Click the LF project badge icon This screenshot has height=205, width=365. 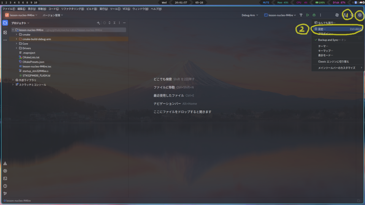[x=7, y=15]
